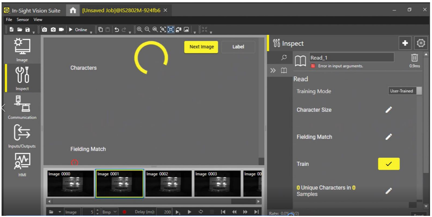Click the Next Image button

tap(201, 47)
